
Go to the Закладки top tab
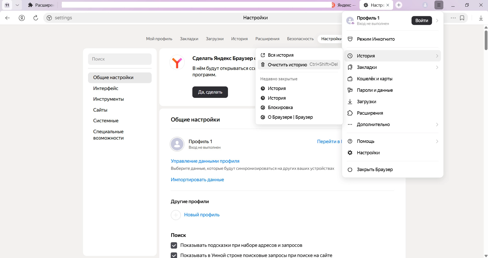[x=189, y=39]
